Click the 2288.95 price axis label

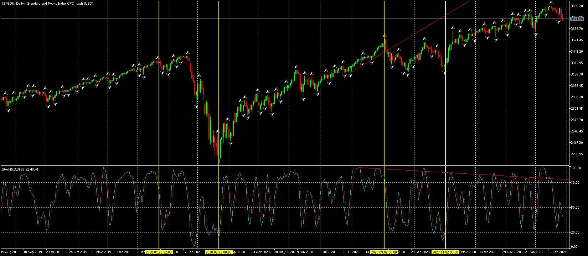(x=577, y=154)
